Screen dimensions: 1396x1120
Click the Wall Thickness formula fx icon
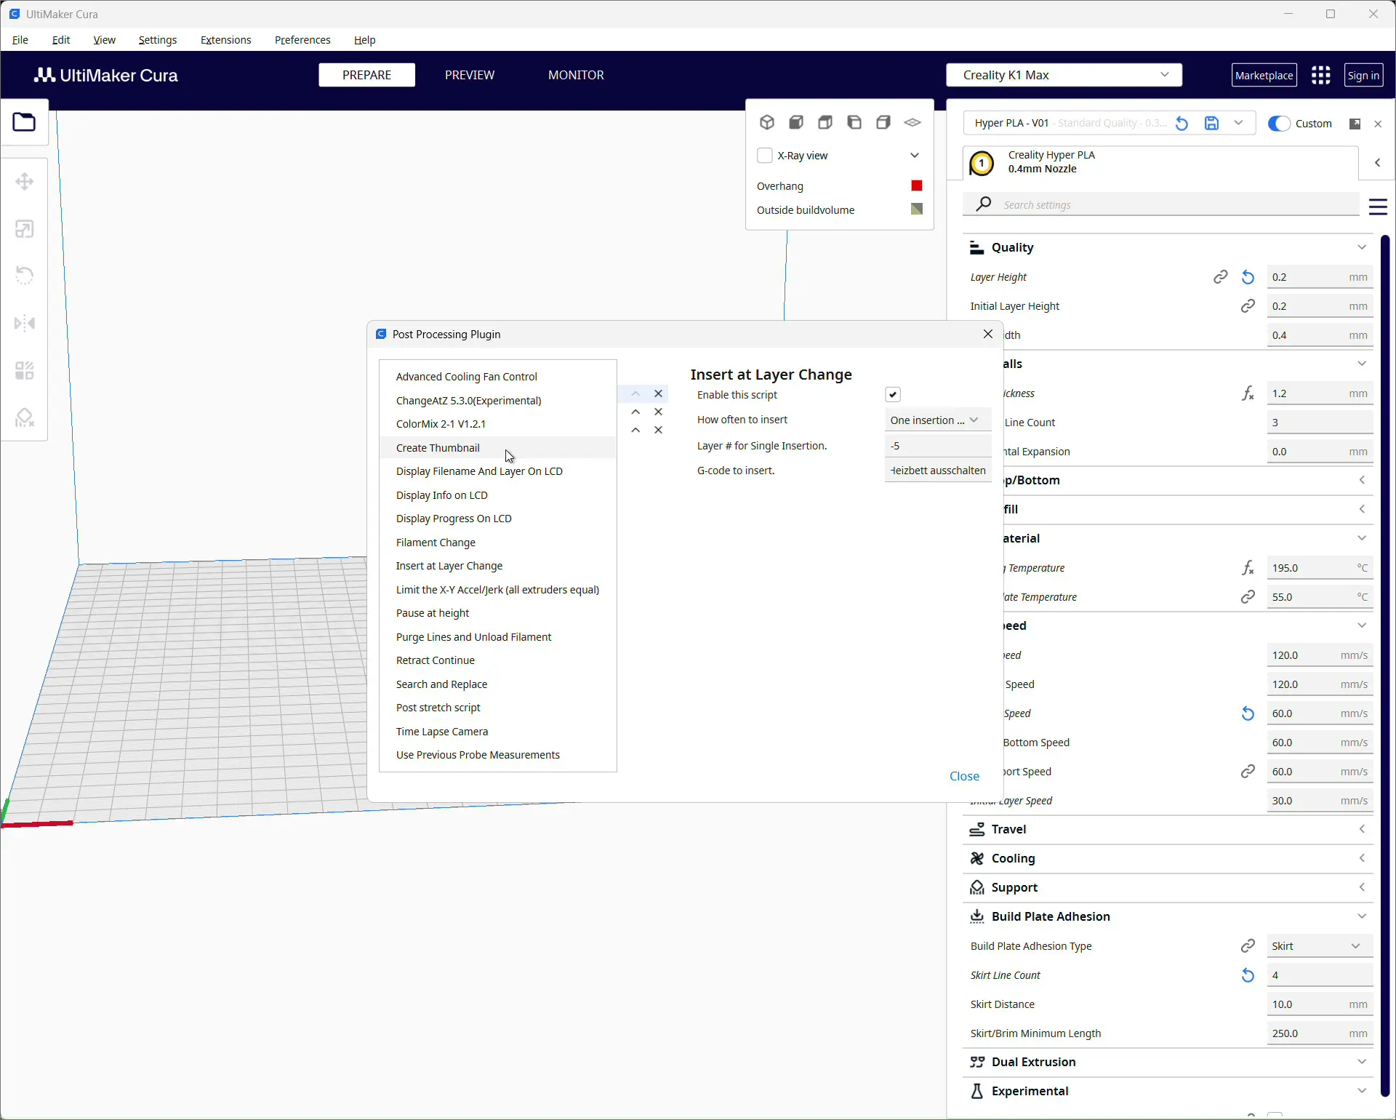point(1248,393)
